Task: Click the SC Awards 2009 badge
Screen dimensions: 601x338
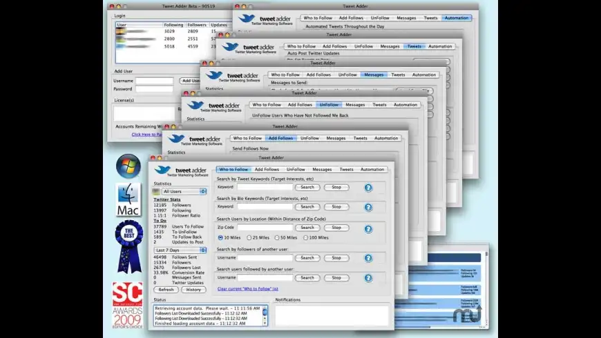Action: 128,305
